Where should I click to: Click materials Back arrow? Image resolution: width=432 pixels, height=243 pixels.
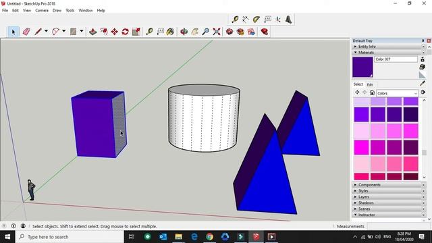[357, 92]
